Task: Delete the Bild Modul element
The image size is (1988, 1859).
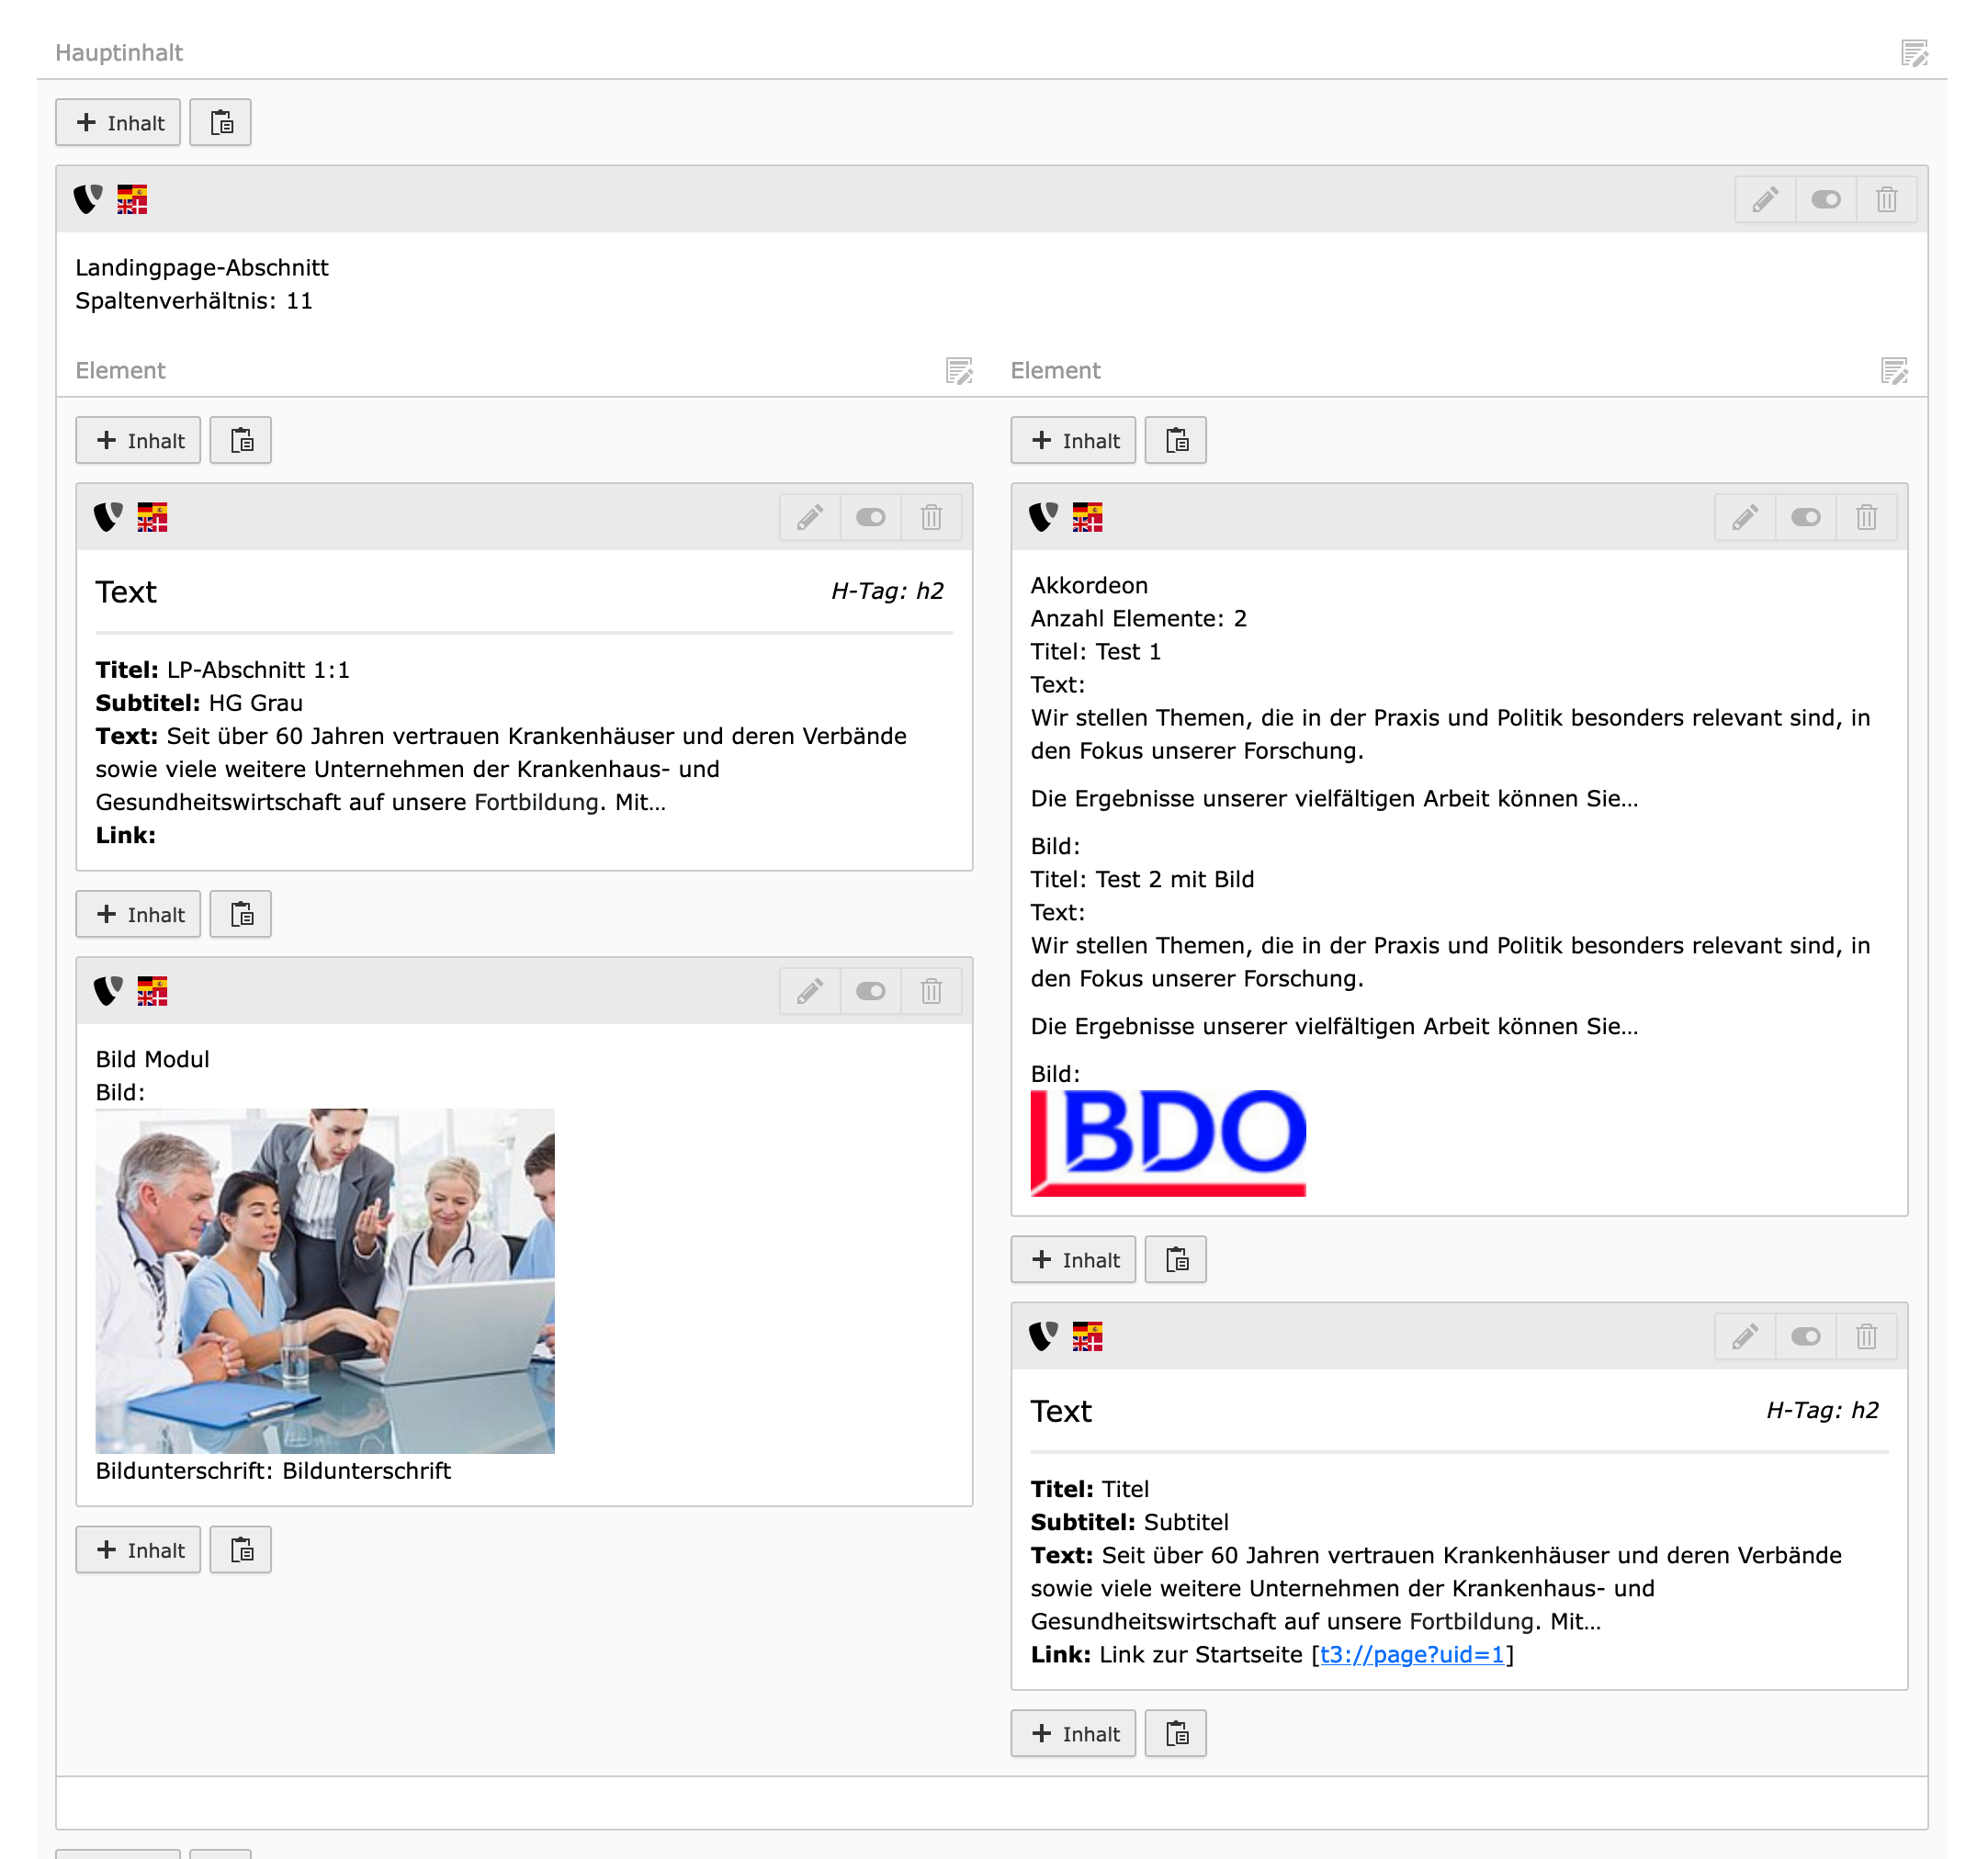Action: 931,991
